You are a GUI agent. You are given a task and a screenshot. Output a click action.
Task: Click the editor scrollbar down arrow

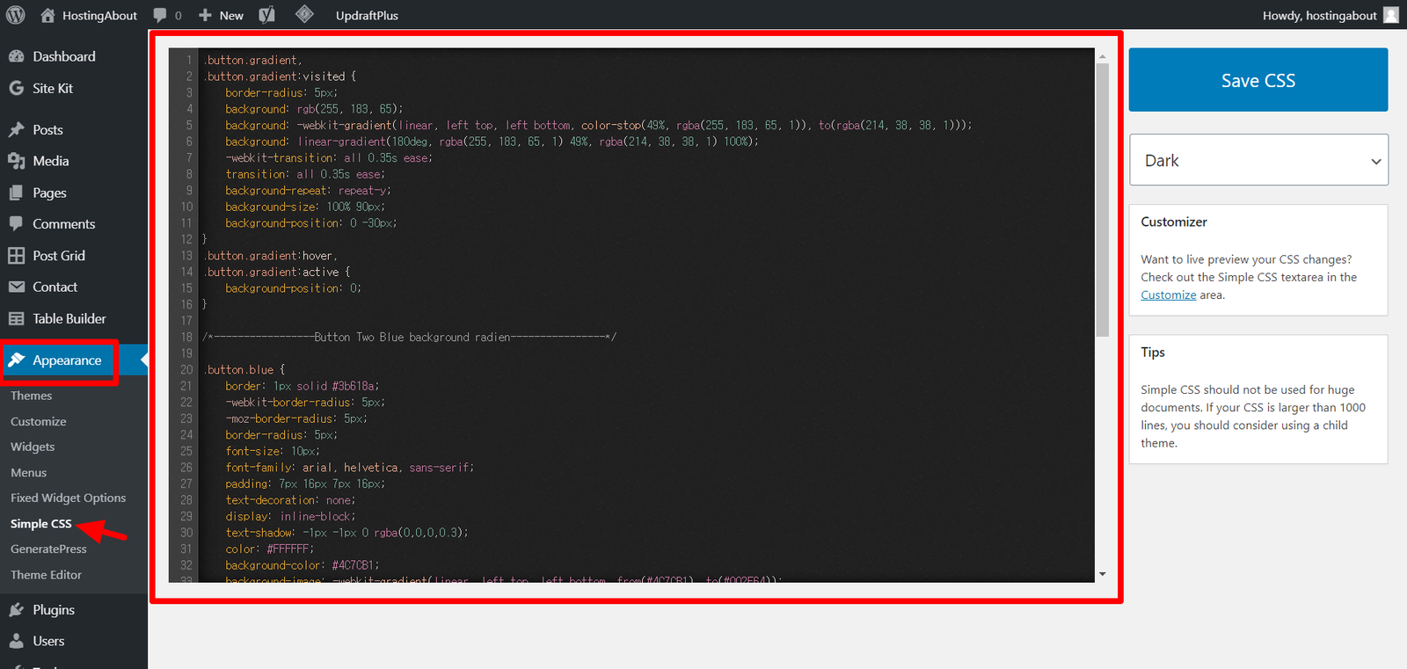[x=1102, y=574]
